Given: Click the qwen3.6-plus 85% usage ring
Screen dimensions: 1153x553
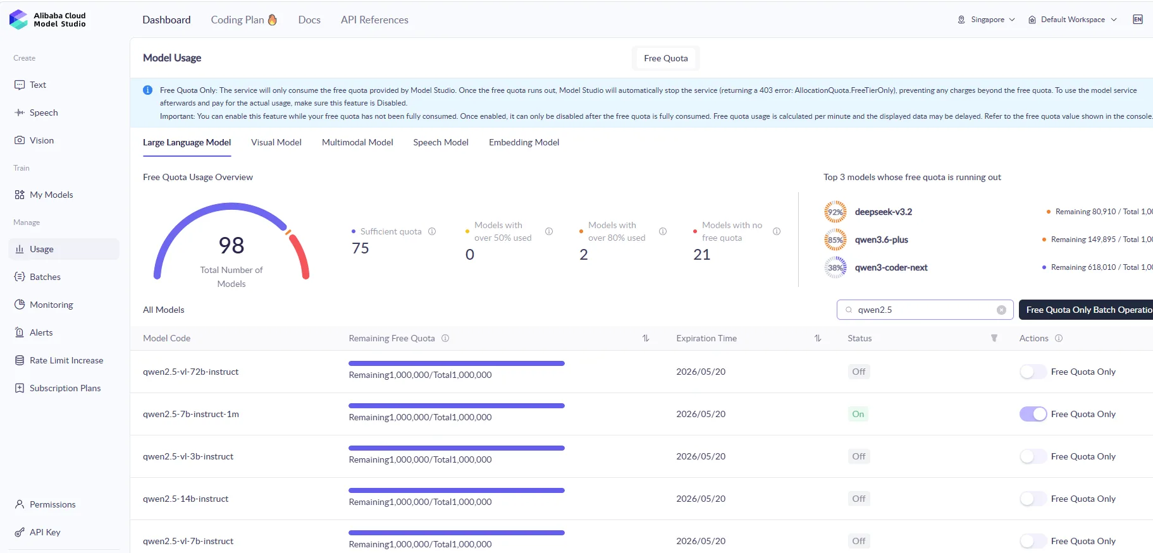Looking at the screenshot, I should [835, 240].
